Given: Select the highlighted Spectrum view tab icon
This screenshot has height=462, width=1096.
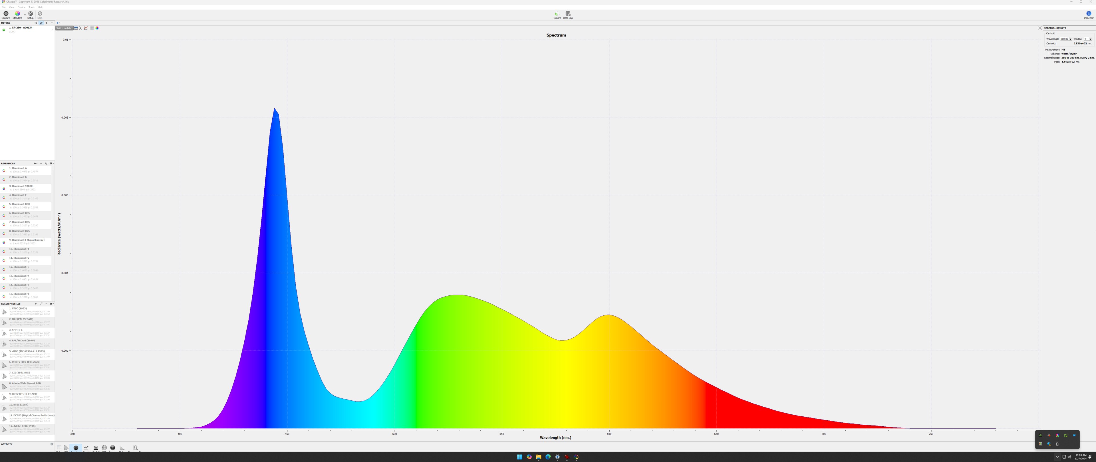Looking at the screenshot, I should point(76,447).
